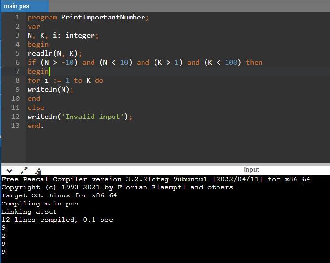Click the 'else' keyword on line 11
The height and width of the screenshot is (263, 330).
(x=36, y=107)
